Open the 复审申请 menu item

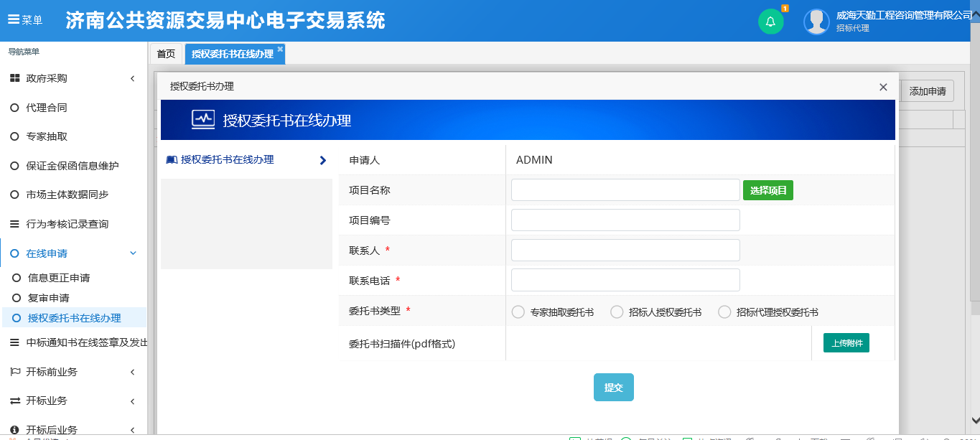(x=50, y=297)
